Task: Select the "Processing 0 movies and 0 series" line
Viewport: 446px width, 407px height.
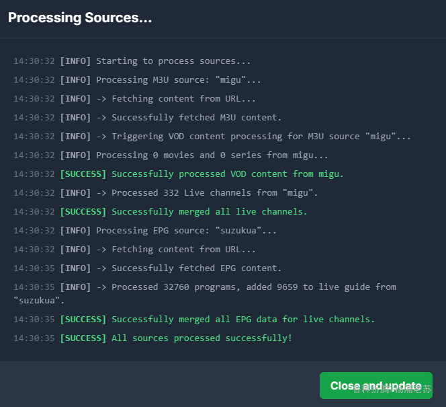Action: click(x=212, y=155)
